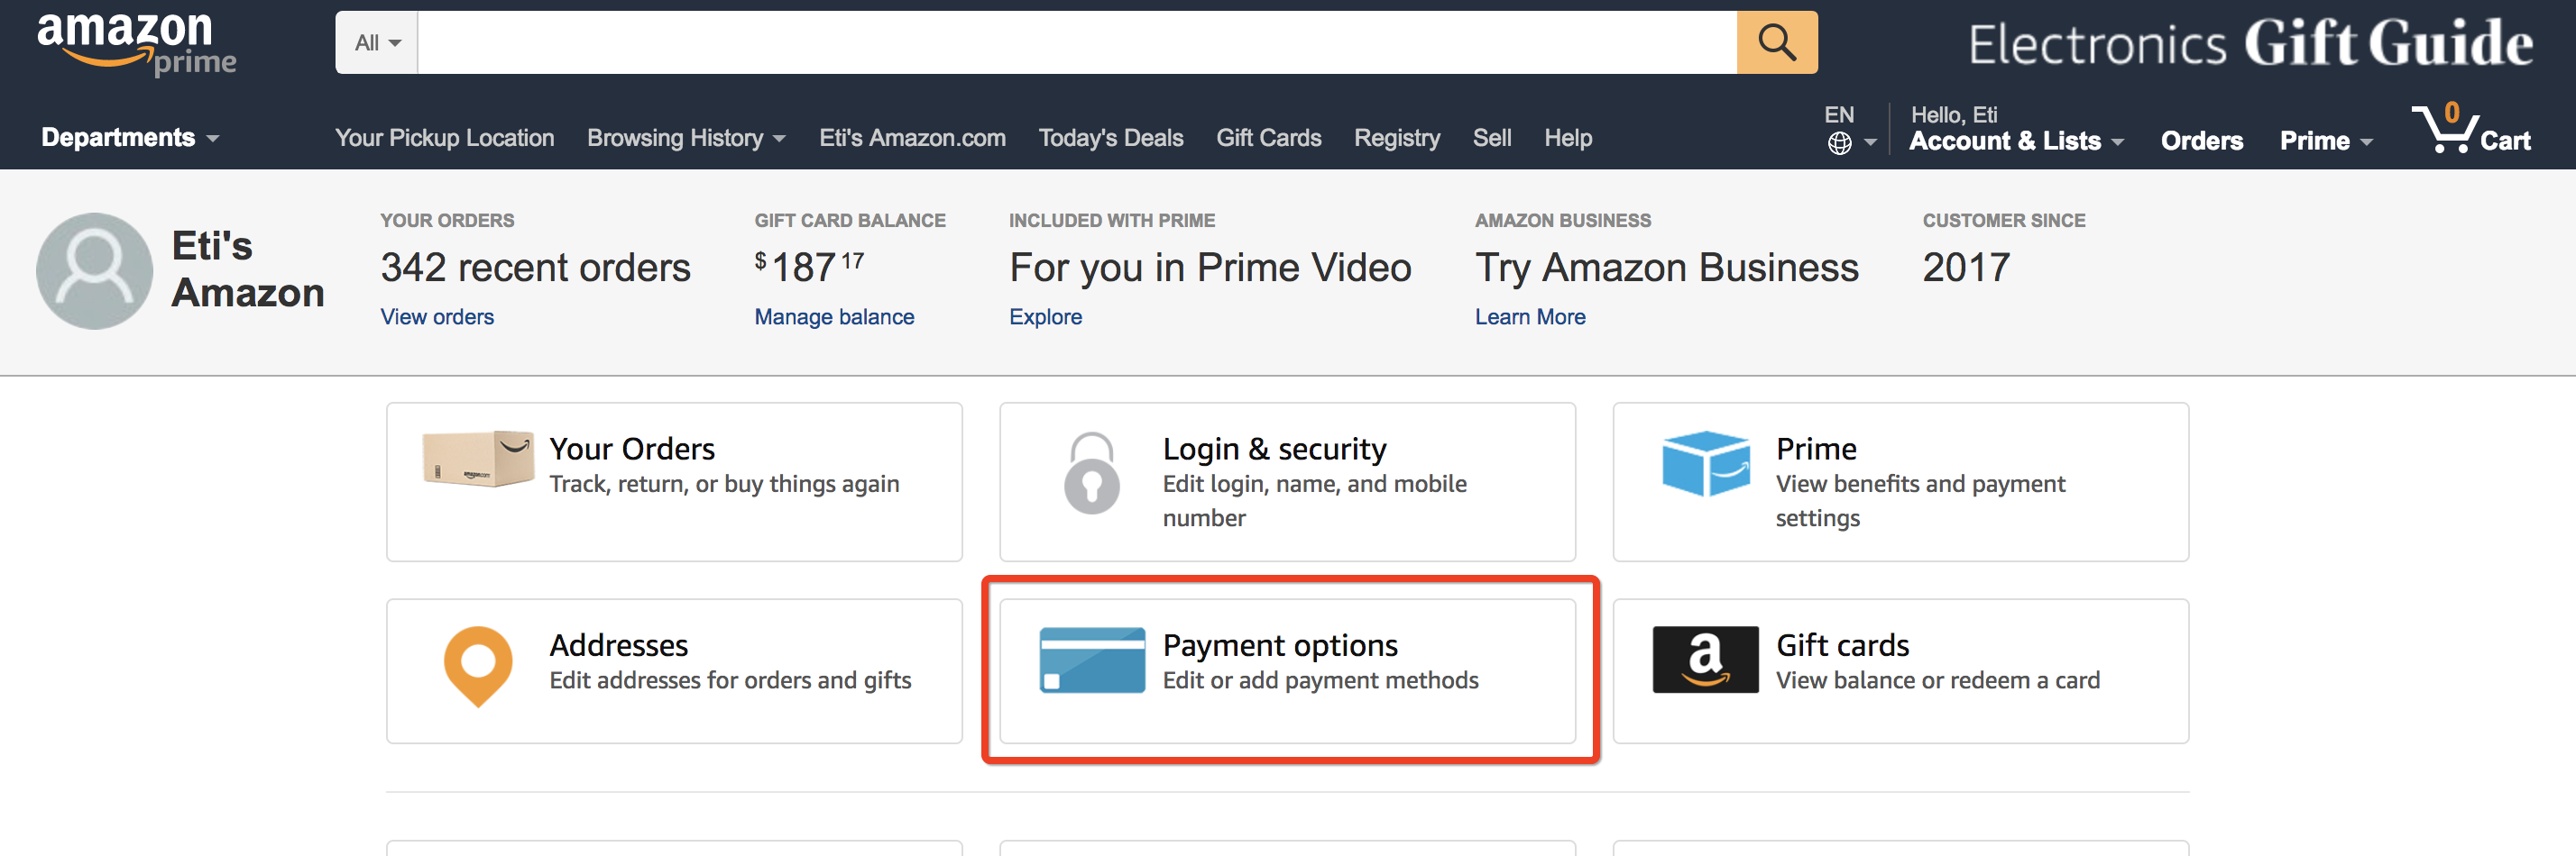
Task: Click the View orders link
Action: pos(437,316)
